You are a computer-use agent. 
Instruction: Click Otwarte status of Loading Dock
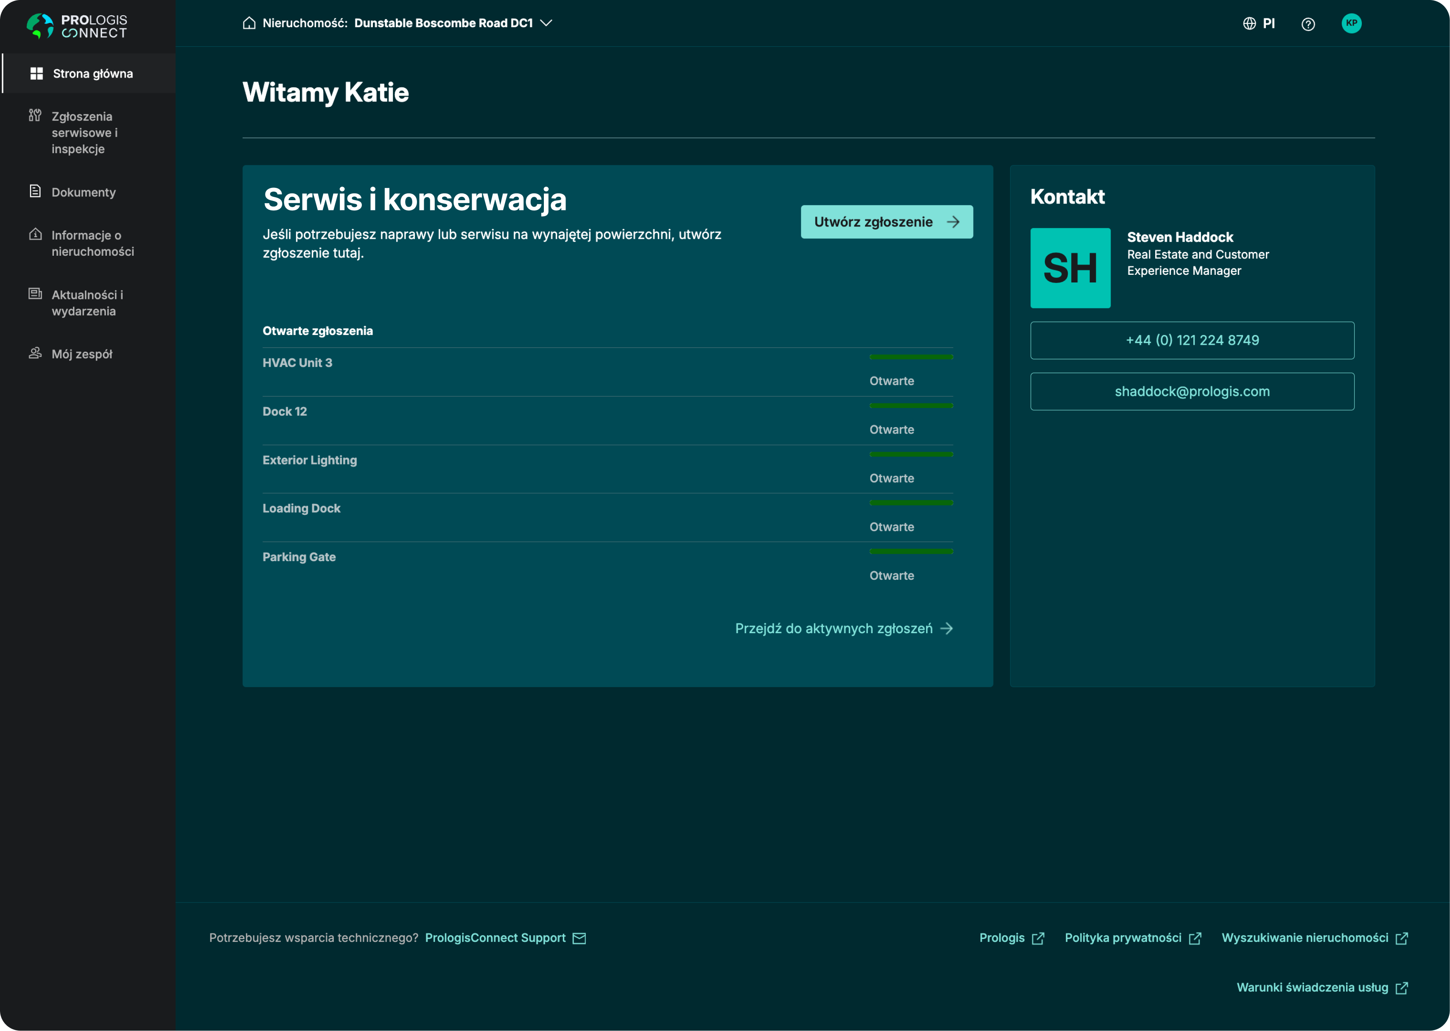tap(891, 527)
